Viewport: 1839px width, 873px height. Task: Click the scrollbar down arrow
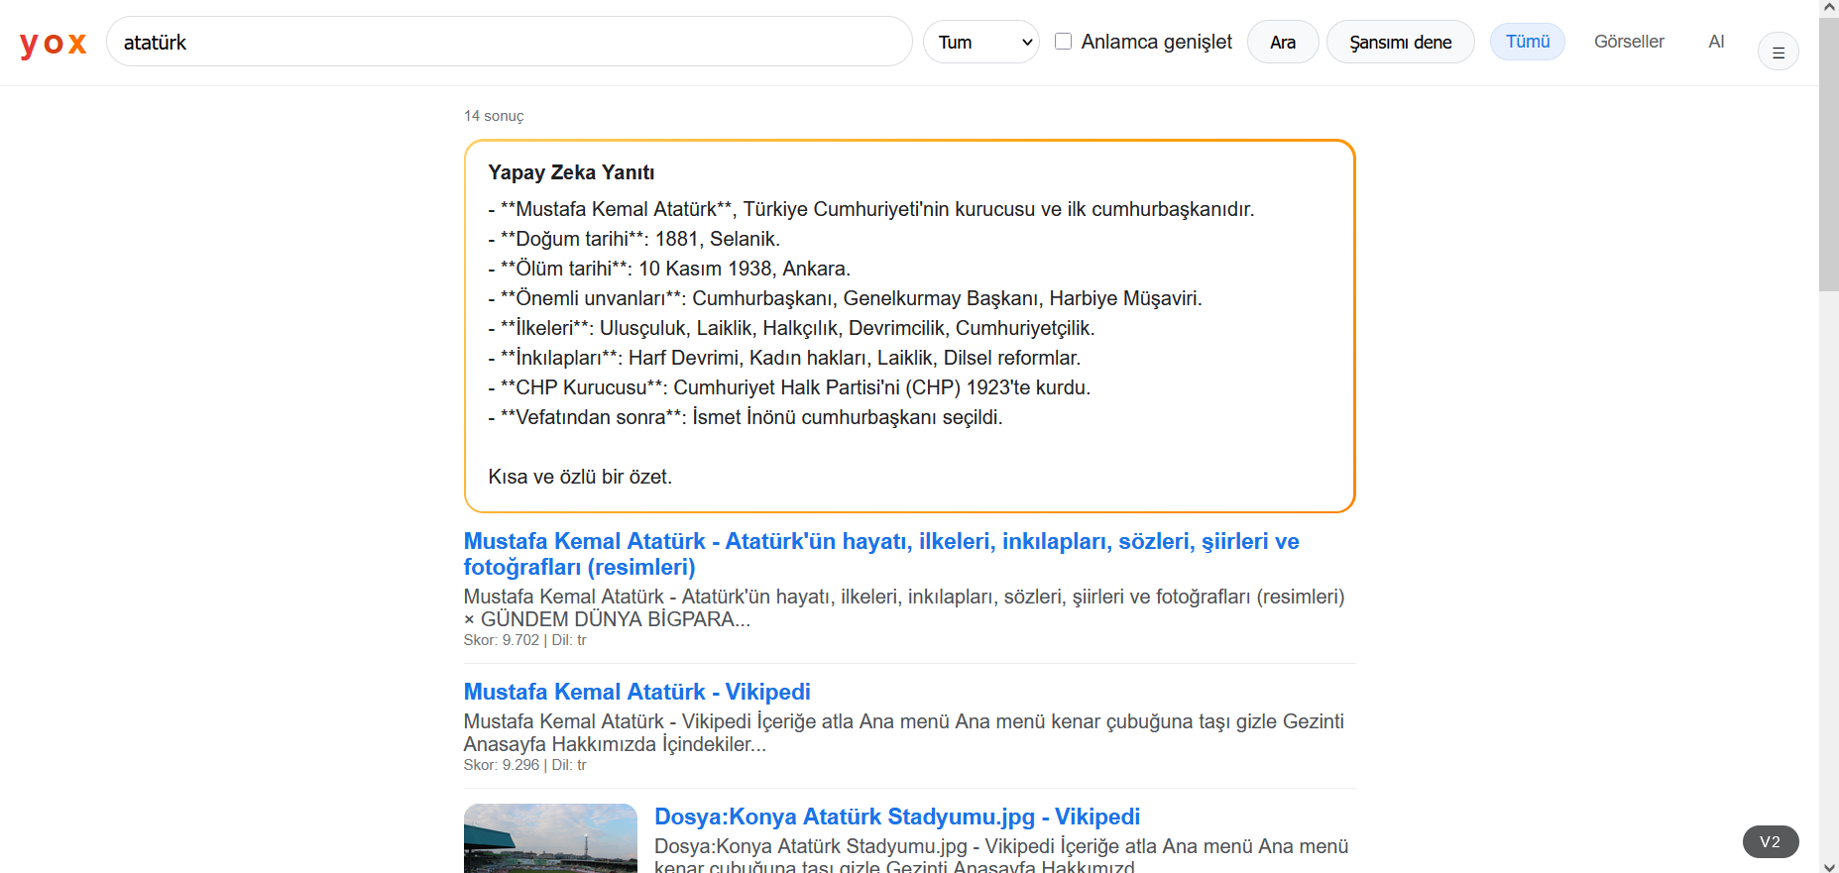pyautogui.click(x=1829, y=866)
